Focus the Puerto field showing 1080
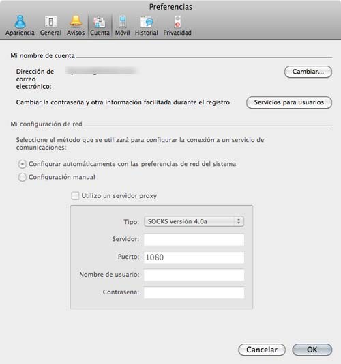Viewport: 341px width, 364px height. coord(194,257)
